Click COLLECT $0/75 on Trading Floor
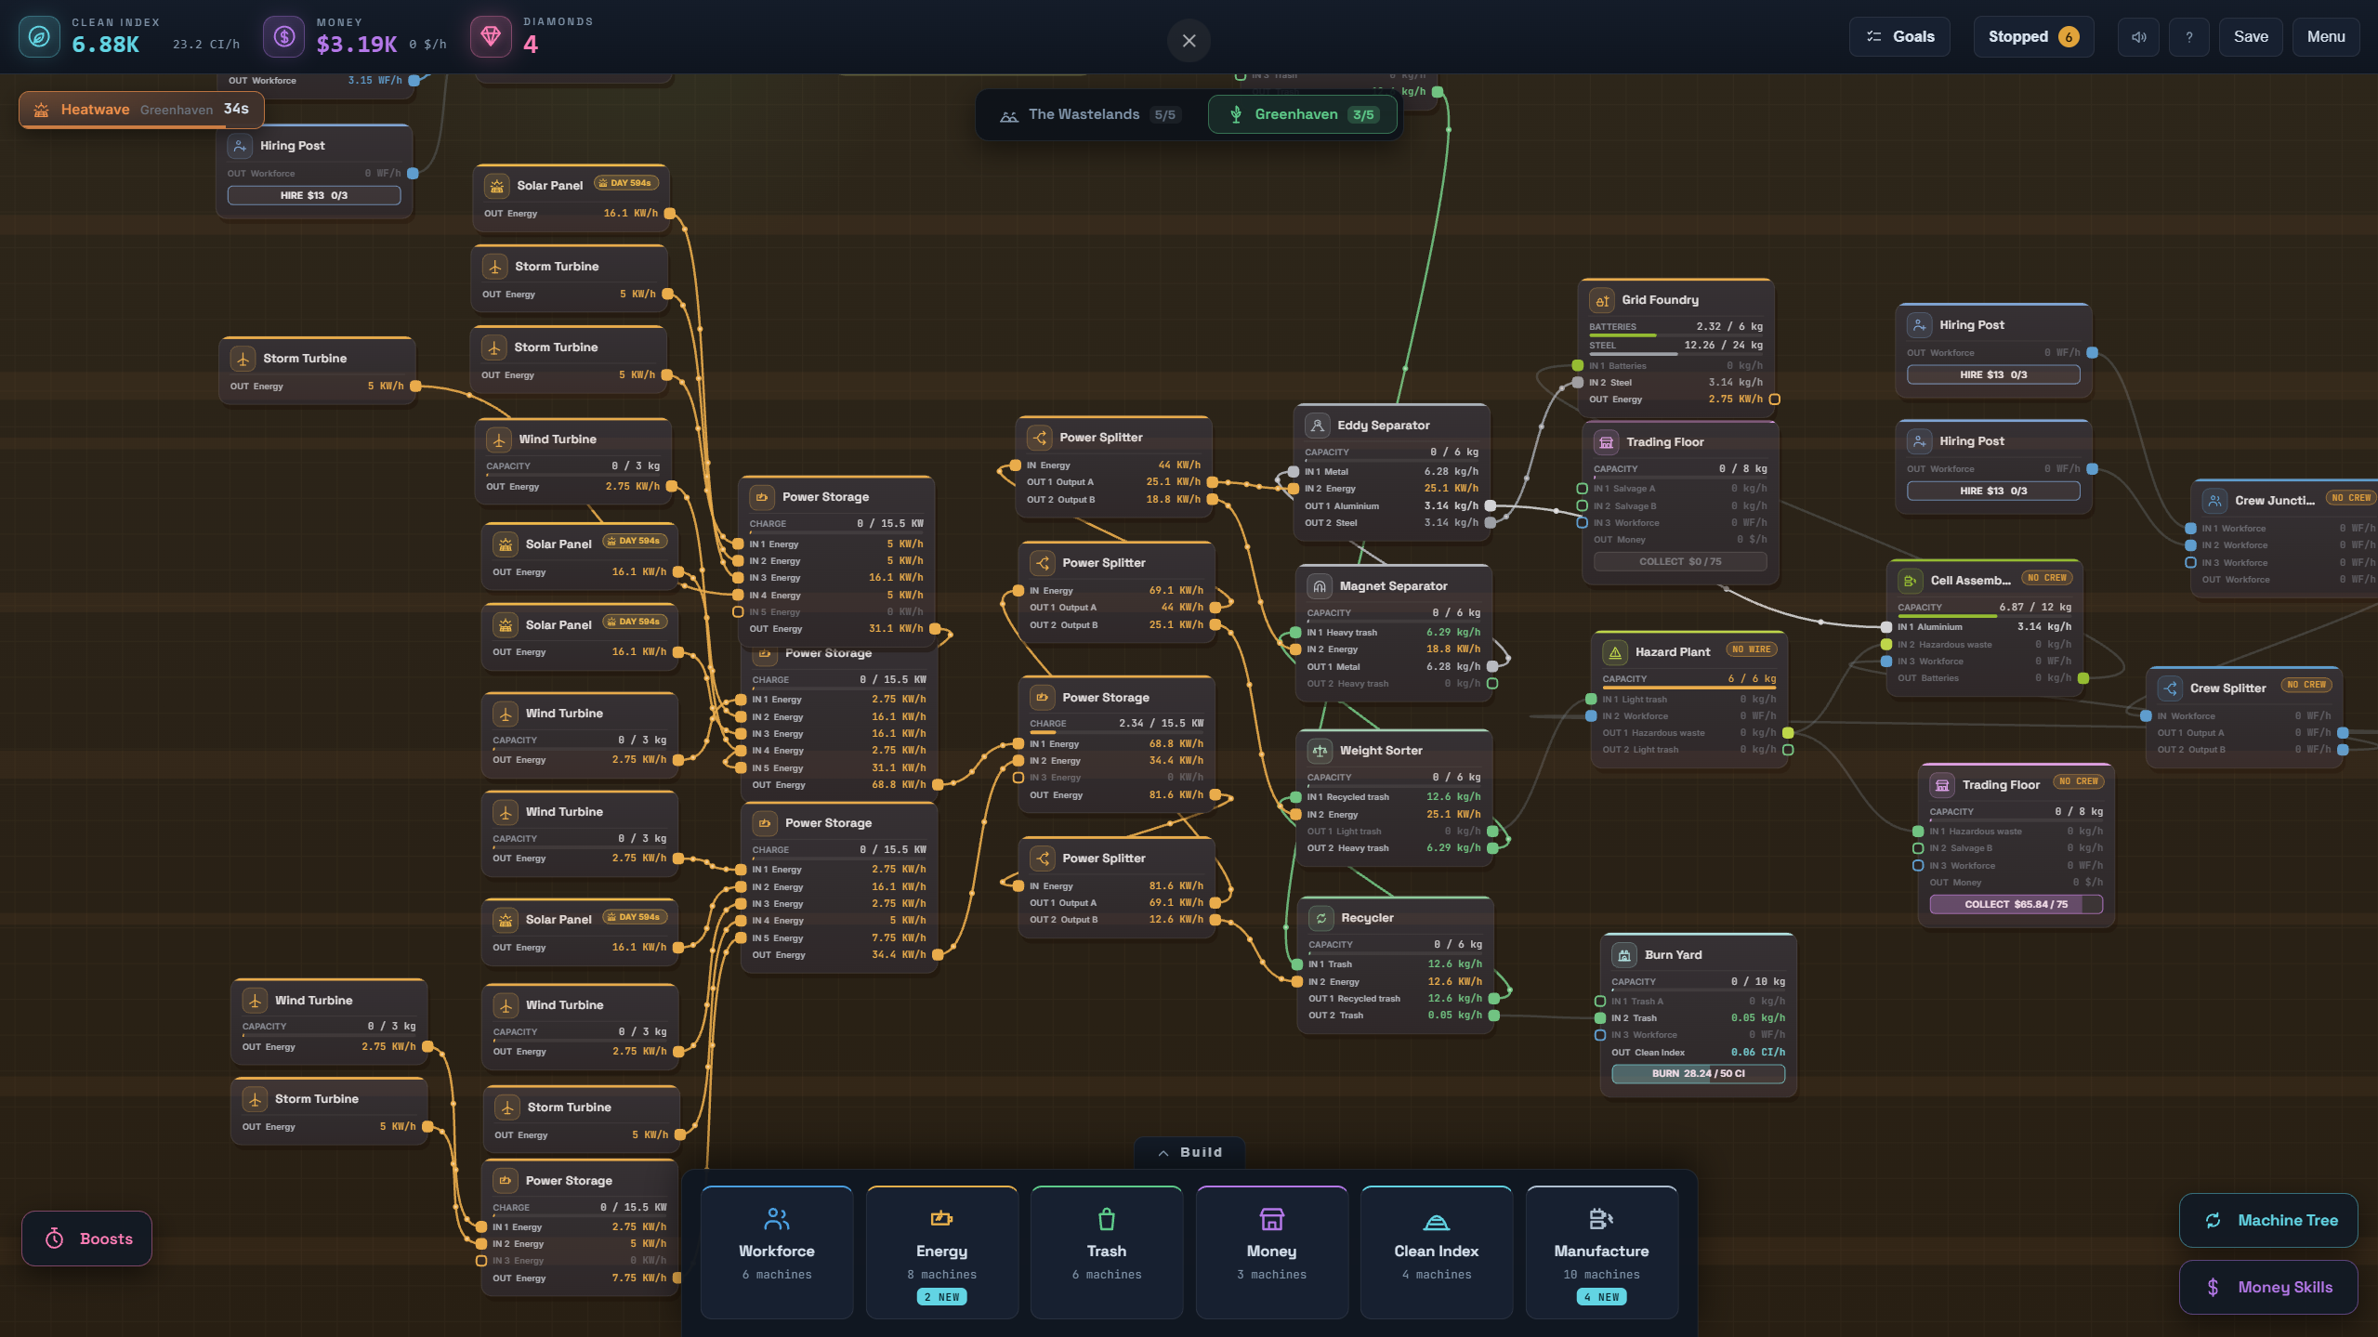The width and height of the screenshot is (2378, 1337). 1680,561
